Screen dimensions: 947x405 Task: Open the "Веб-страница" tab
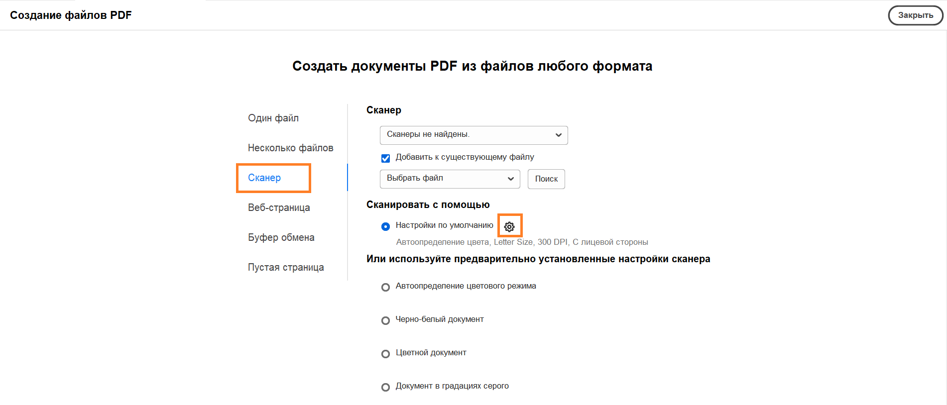pyautogui.click(x=279, y=207)
